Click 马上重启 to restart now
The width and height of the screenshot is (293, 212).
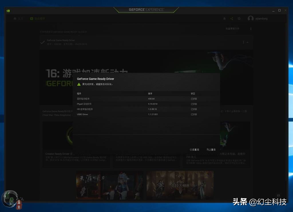[x=211, y=149]
